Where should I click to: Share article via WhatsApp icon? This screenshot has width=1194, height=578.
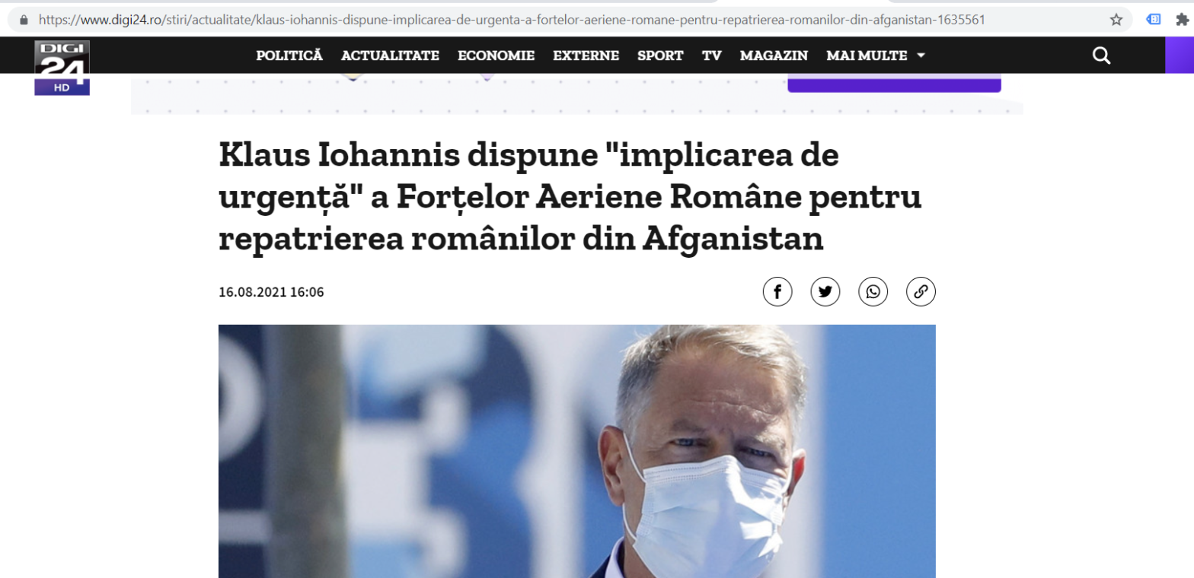tap(873, 292)
